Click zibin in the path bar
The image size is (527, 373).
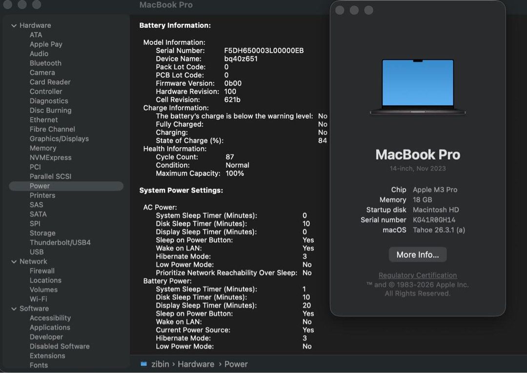pos(160,364)
